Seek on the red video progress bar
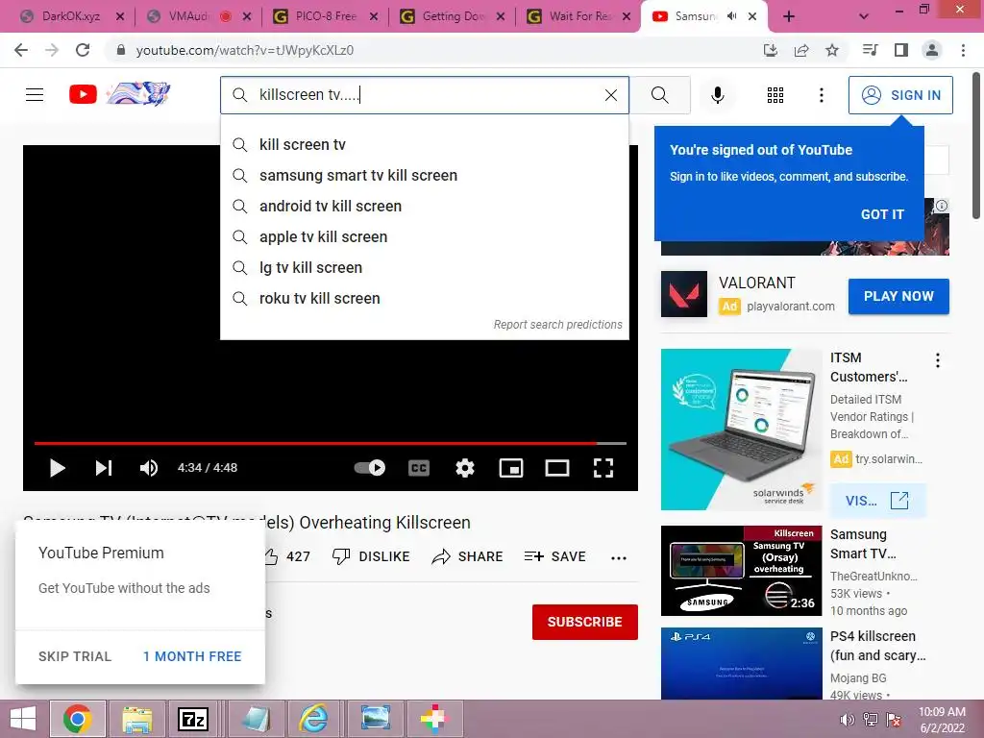This screenshot has width=984, height=738. pos(331,443)
